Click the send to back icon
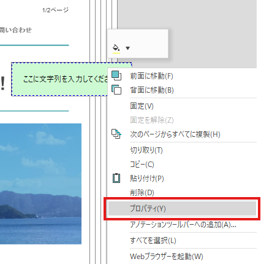 click(116, 90)
